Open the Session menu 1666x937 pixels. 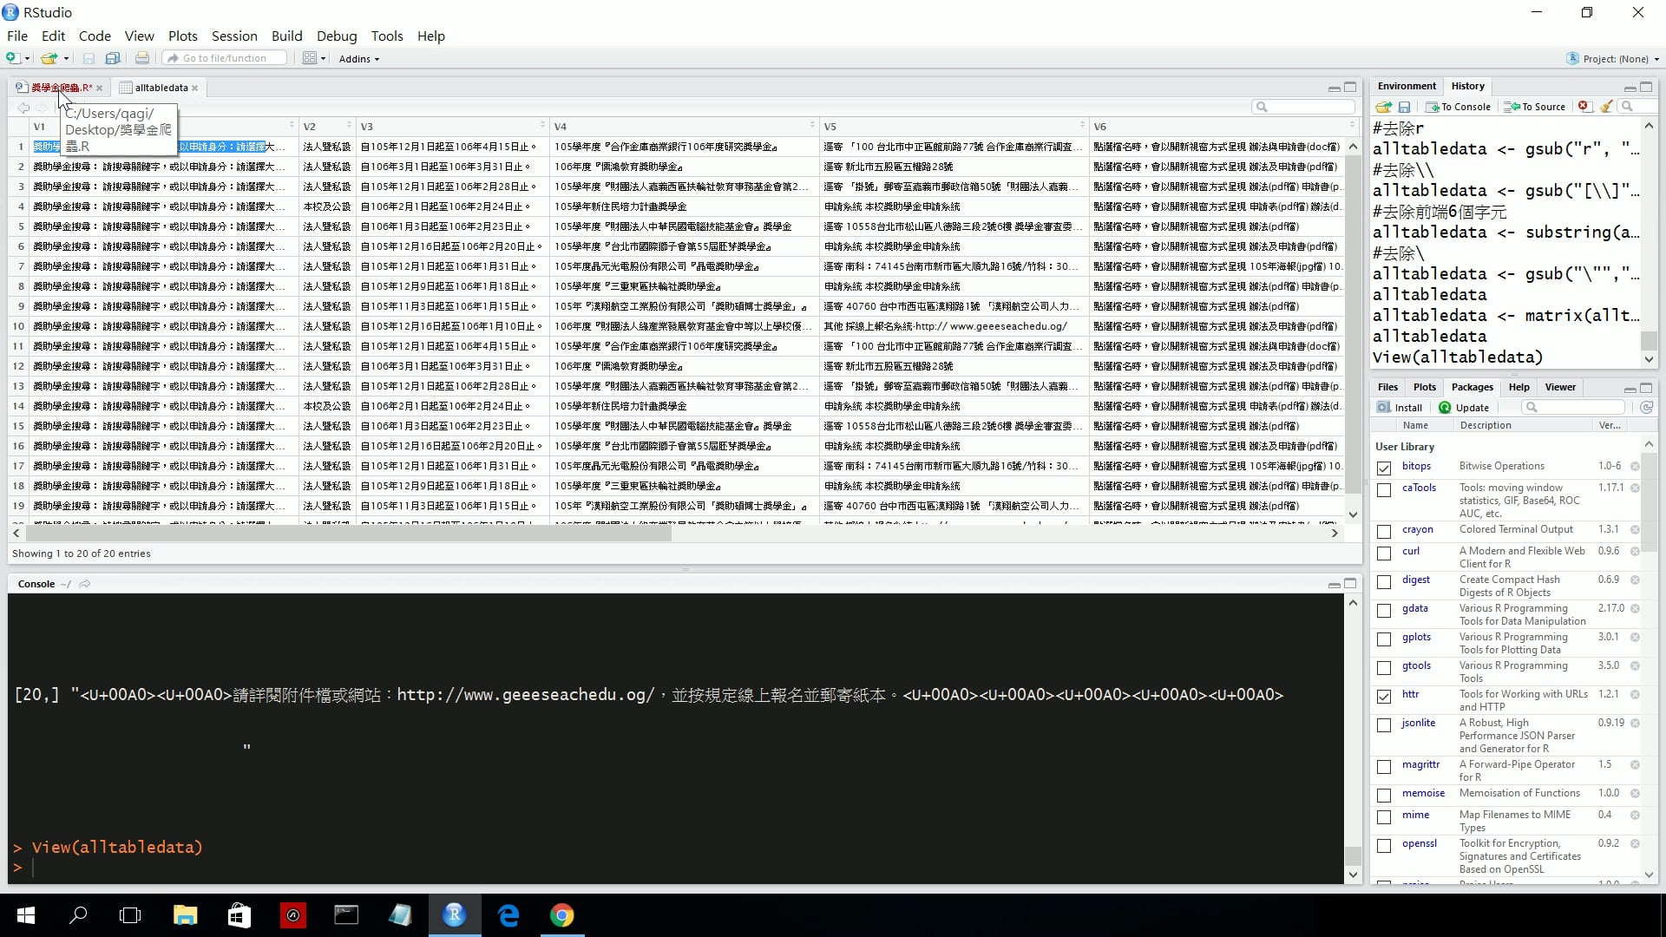(x=234, y=36)
